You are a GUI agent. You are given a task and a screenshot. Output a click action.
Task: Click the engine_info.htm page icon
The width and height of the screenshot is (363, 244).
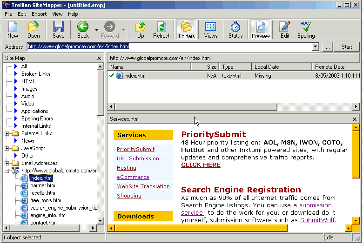click(24, 215)
